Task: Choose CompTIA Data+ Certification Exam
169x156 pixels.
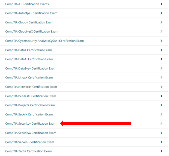Action: (x=28, y=50)
